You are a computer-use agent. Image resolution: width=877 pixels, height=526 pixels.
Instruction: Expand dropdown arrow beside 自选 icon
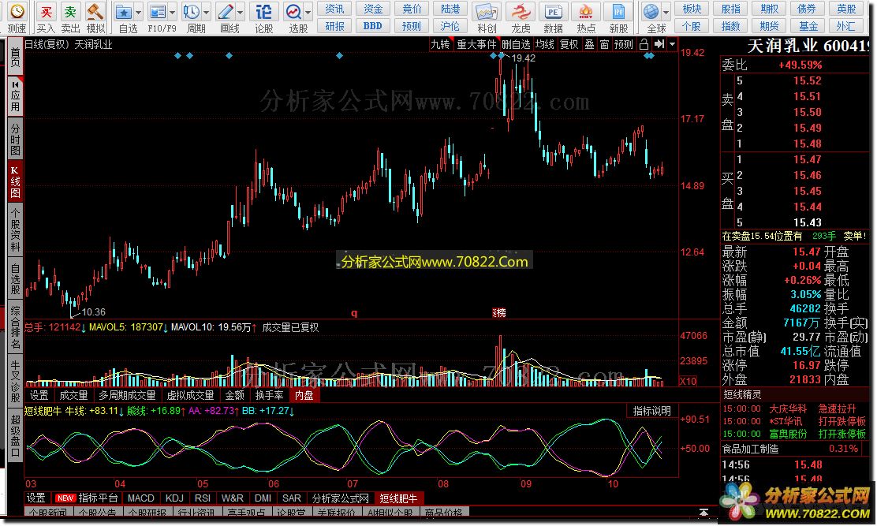(138, 12)
